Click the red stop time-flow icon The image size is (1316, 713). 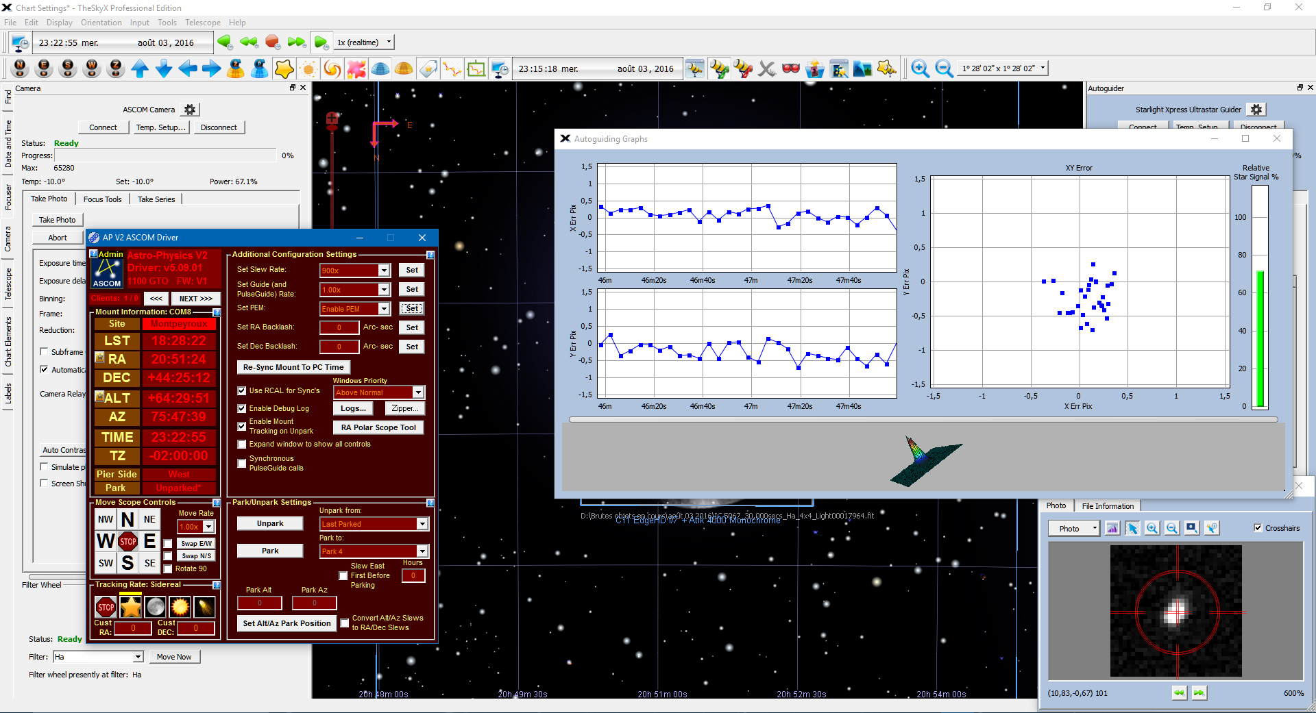coord(272,42)
